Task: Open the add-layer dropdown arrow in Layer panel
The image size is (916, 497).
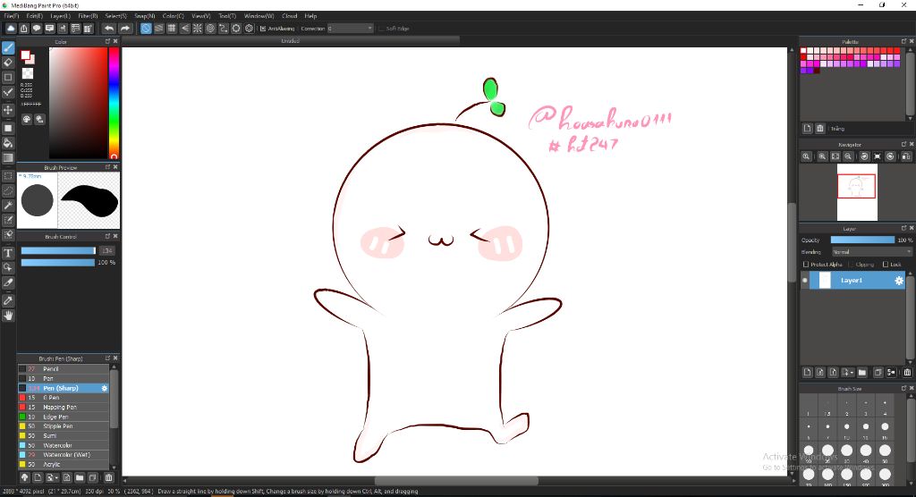Action: 852,373
